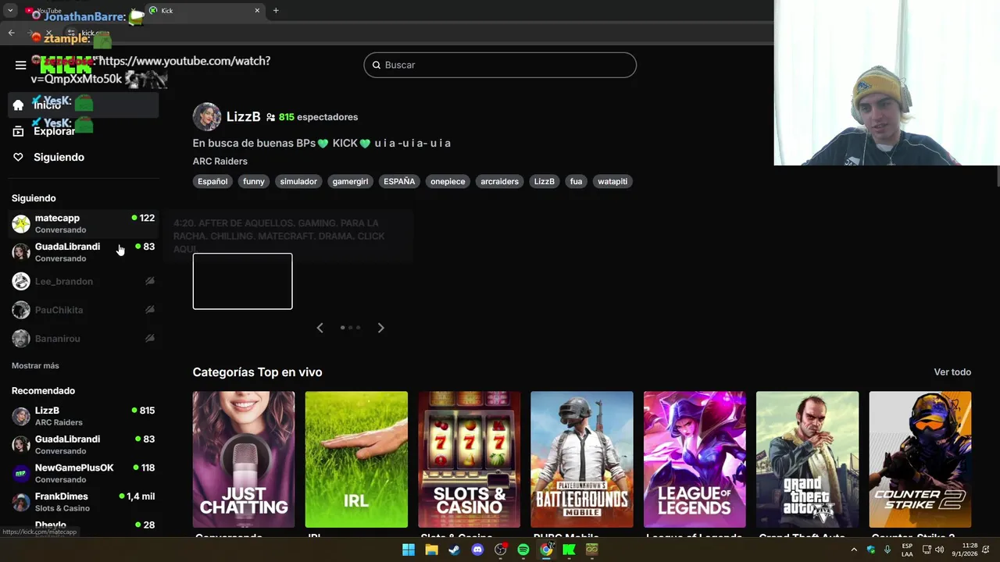1000x562 pixels.
Task: Select the arcraiders tag
Action: (x=499, y=181)
